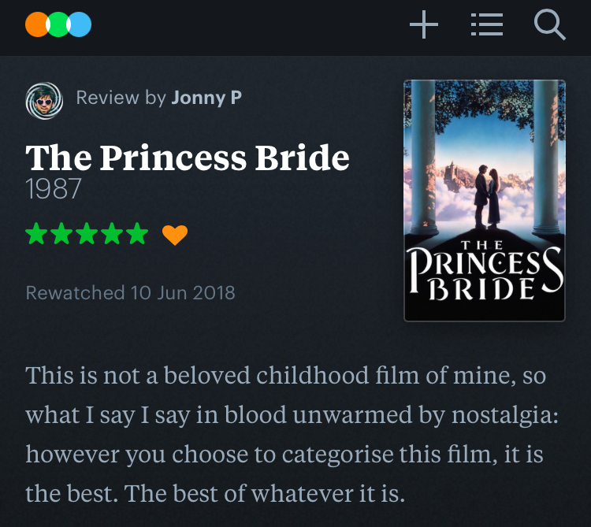This screenshot has height=527, width=591.
Task: Click the review text paragraph
Action: [x=292, y=435]
